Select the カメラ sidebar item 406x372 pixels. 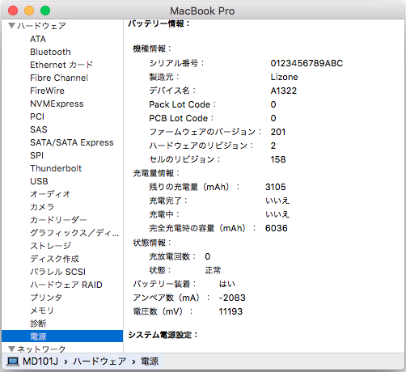[42, 207]
